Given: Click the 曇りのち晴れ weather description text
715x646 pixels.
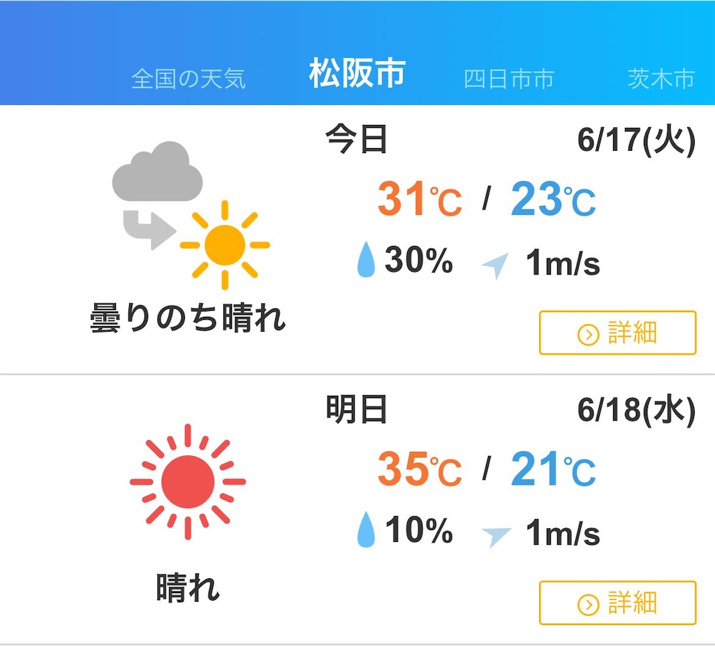Looking at the screenshot, I should 187,318.
